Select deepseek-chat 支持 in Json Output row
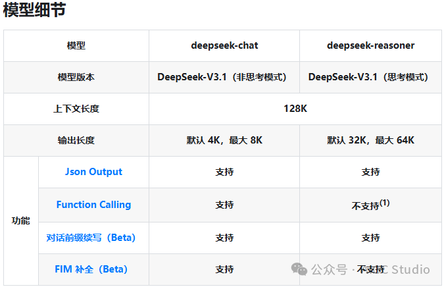The width and height of the screenshot is (444, 287). pyautogui.click(x=224, y=172)
